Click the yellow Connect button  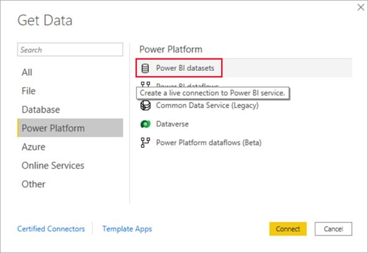288,229
